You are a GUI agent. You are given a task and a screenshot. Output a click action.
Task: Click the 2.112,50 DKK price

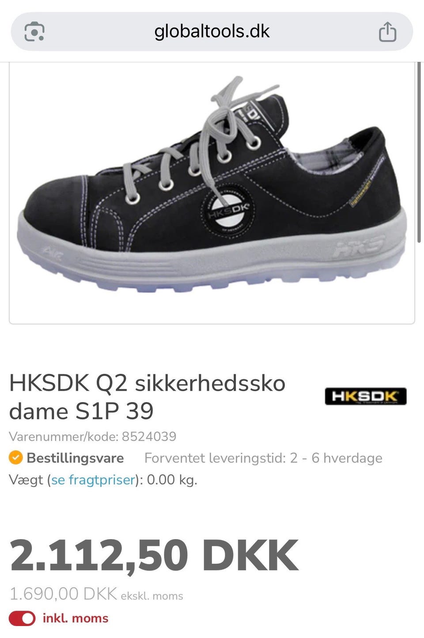click(x=154, y=555)
